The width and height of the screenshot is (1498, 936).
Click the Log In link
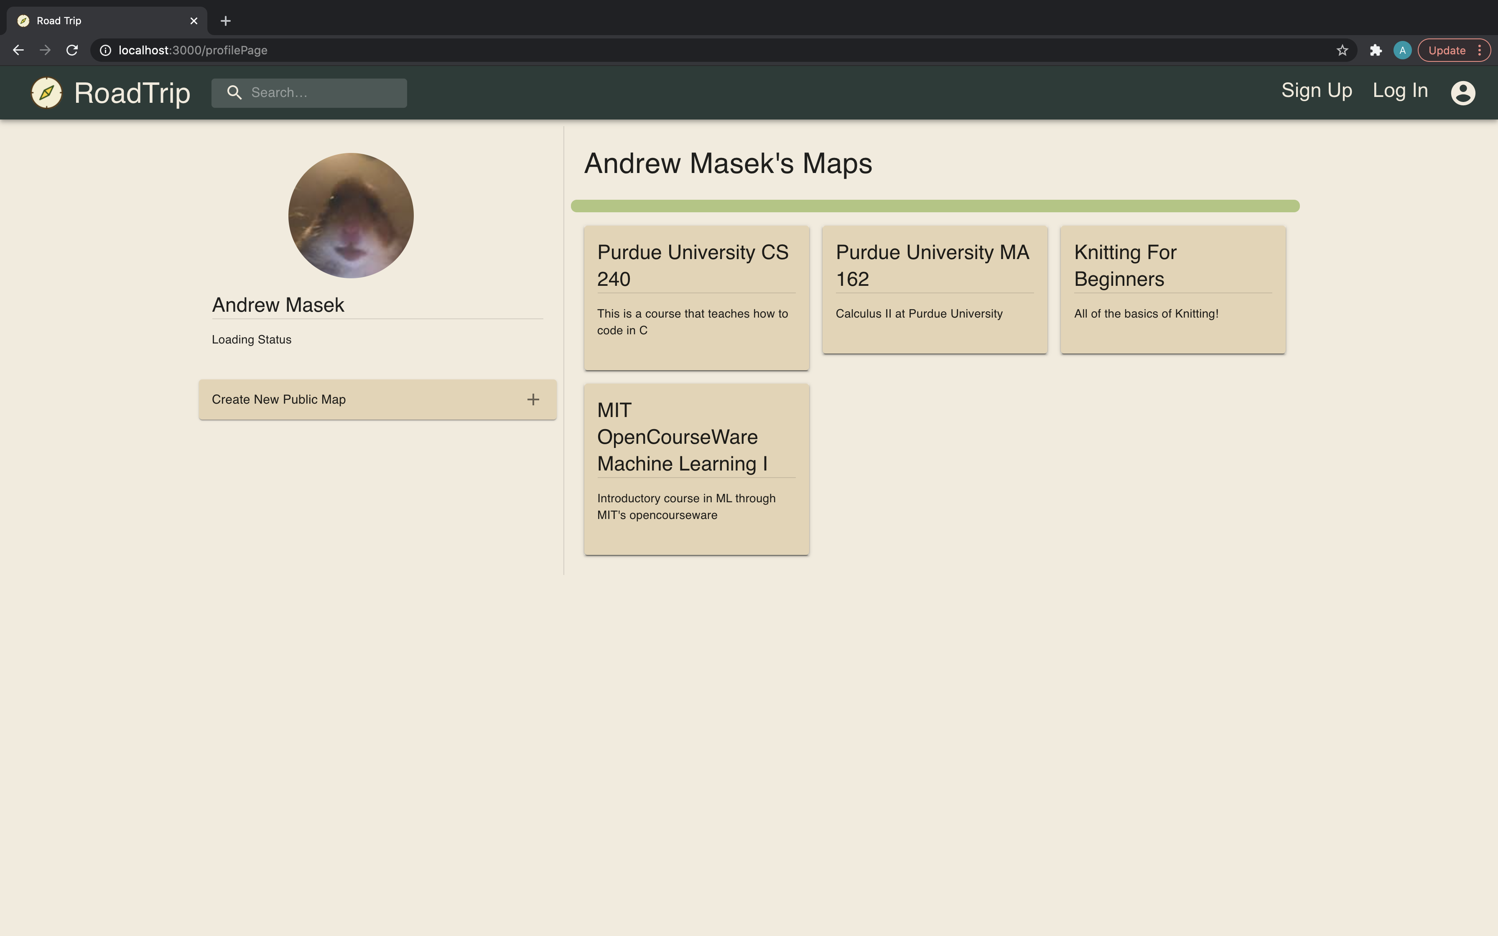click(1400, 91)
